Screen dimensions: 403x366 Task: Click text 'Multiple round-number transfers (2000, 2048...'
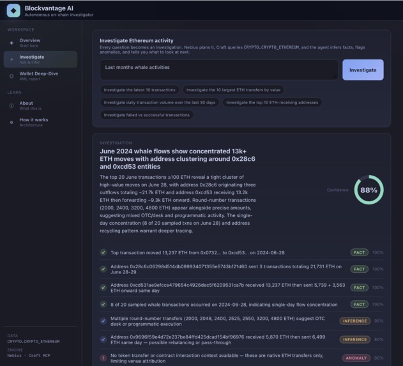[218, 321]
